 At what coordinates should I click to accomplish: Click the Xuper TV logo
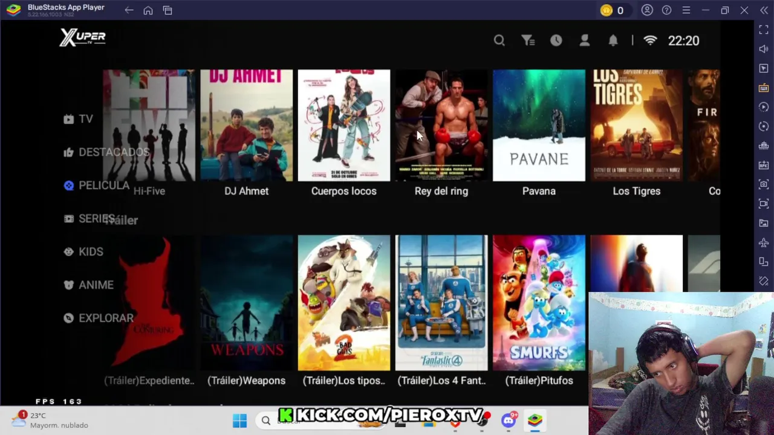[83, 37]
